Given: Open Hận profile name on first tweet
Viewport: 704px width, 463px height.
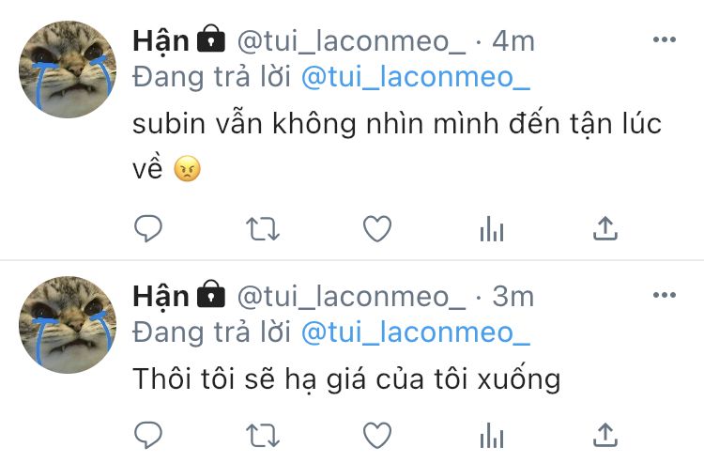Looking at the screenshot, I should (x=161, y=41).
